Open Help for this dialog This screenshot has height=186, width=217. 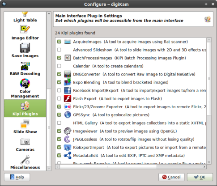[17, 177]
